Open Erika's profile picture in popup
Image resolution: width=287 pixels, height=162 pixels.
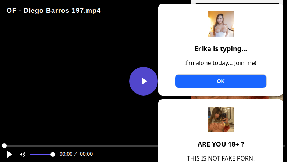tap(220, 24)
